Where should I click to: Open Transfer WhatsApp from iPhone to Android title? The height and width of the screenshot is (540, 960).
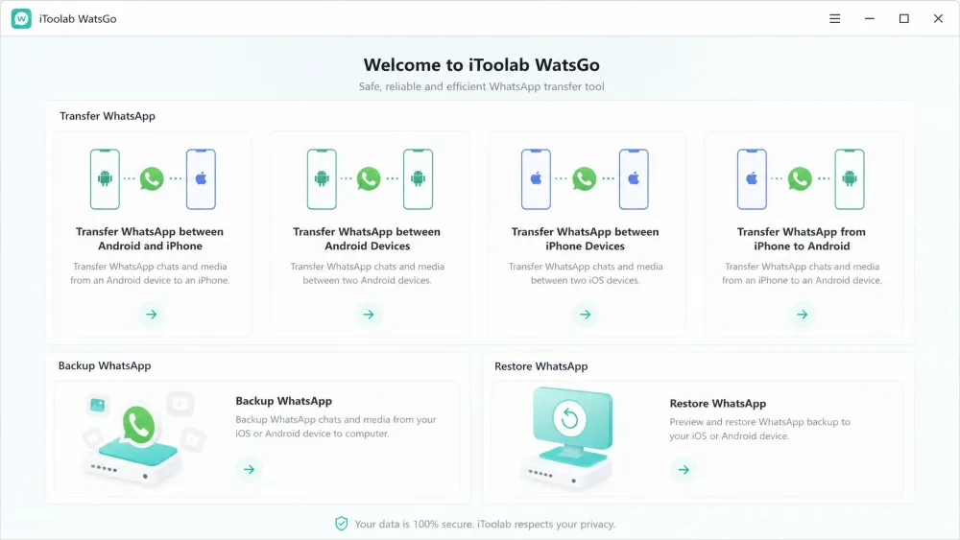802,239
